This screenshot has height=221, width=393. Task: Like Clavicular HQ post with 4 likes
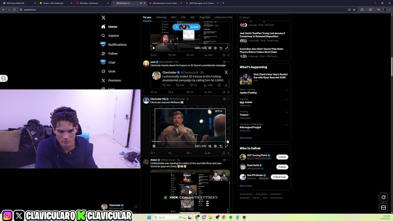pos(189,153)
